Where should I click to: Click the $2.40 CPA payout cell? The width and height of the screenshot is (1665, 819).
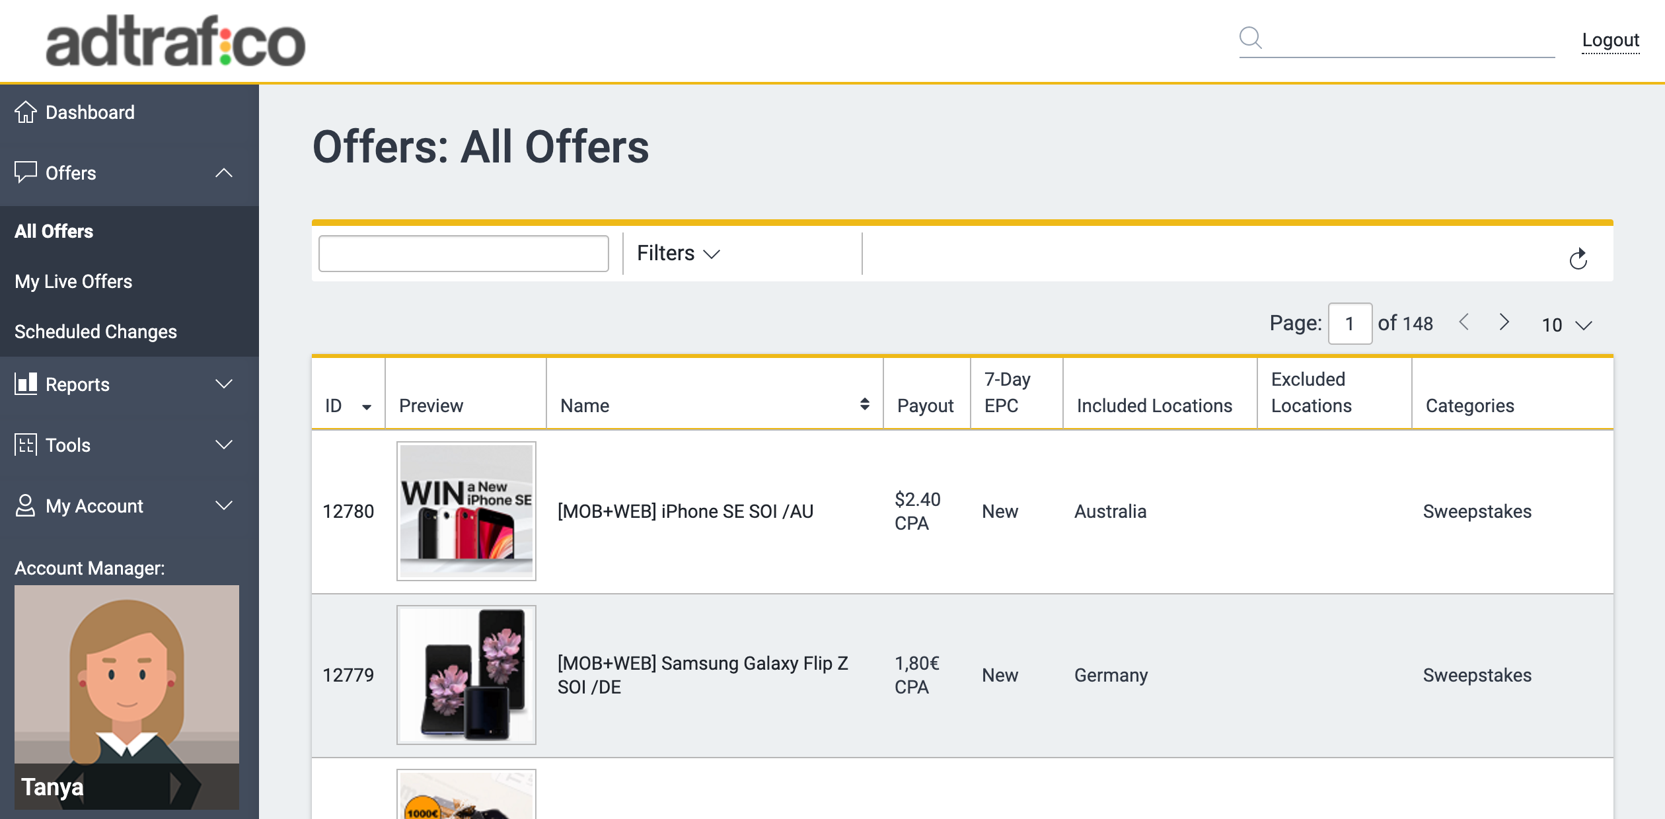(917, 511)
